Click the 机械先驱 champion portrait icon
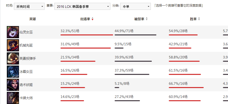Screen dimensions: 228x104 tap(13, 45)
